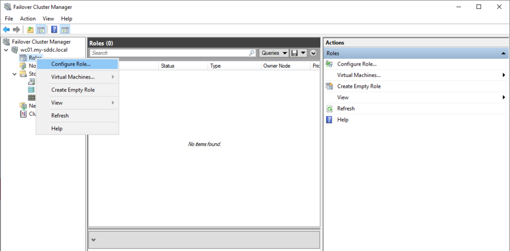510x251 pixels.
Task: Toggle the Show/Hide Action Pane icon
Action: pyautogui.click(x=65, y=29)
